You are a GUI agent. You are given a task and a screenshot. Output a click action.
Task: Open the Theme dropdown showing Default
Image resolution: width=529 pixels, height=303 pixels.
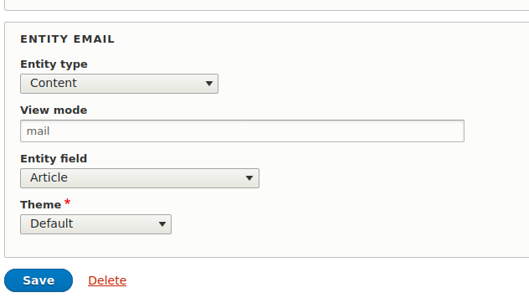pos(95,224)
